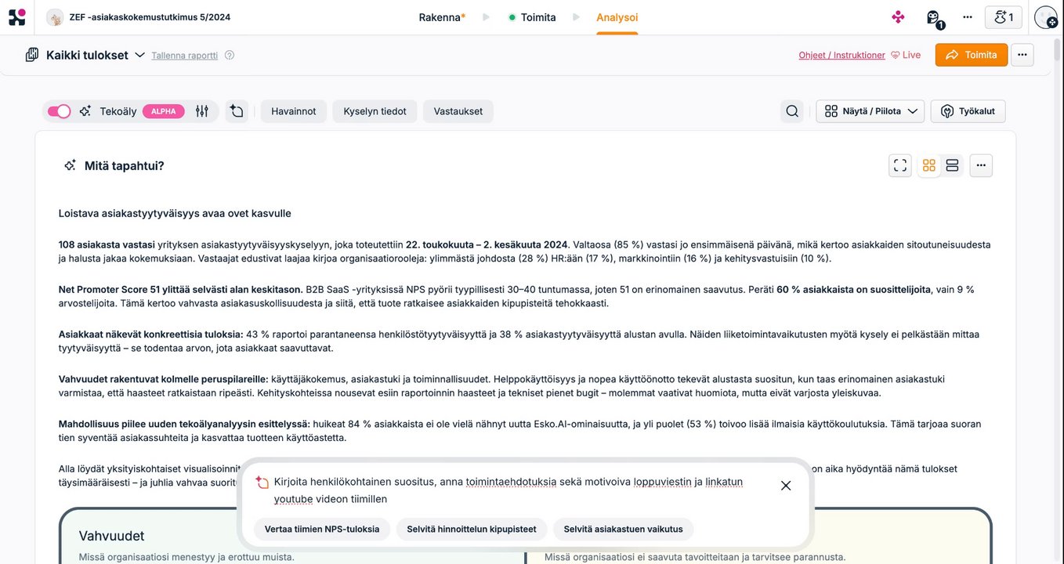The width and height of the screenshot is (1064, 564).
Task: Click the orange Toimita button
Action: coord(972,55)
